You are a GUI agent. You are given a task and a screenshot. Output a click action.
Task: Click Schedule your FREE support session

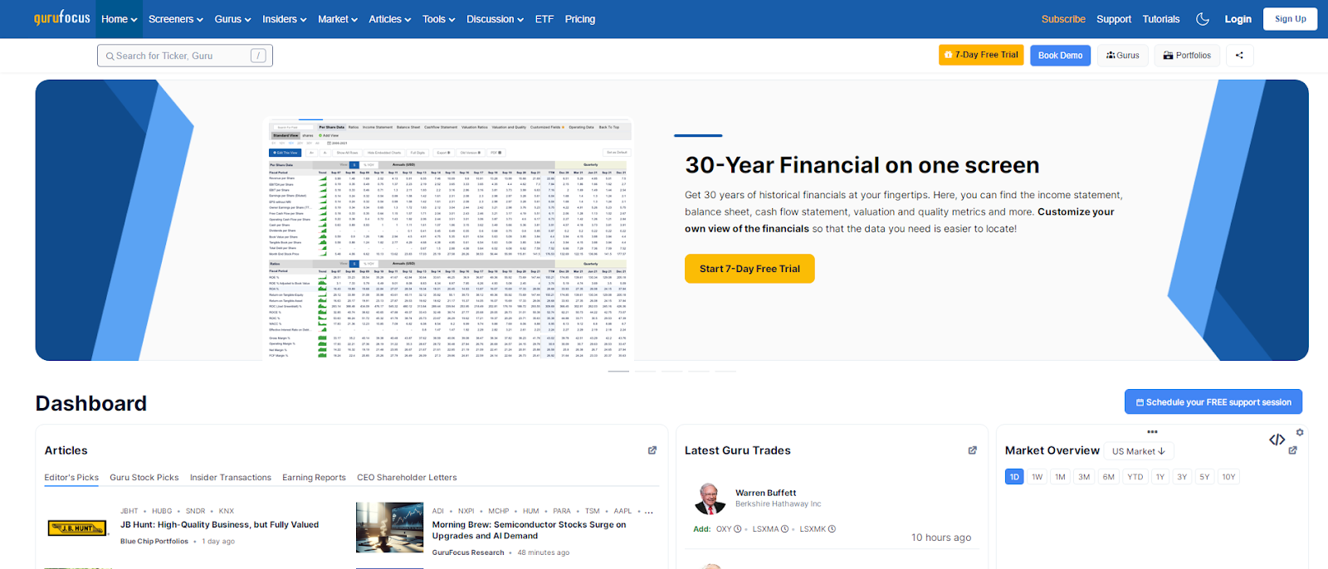[1213, 401]
